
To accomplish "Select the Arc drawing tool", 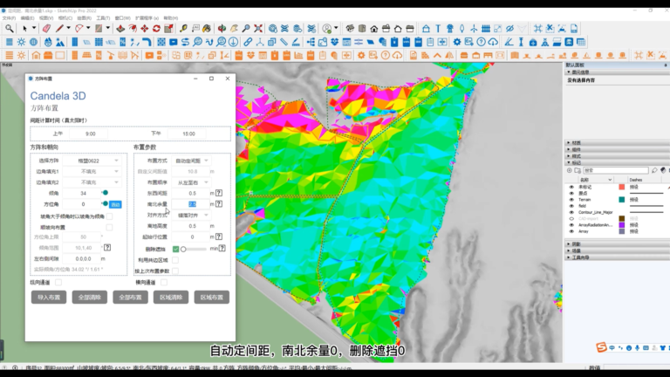I will point(79,29).
